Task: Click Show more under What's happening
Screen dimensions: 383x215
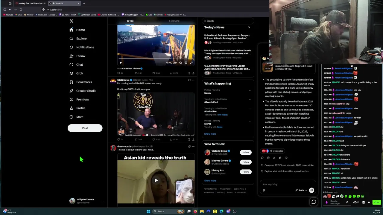Action: pyautogui.click(x=210, y=134)
